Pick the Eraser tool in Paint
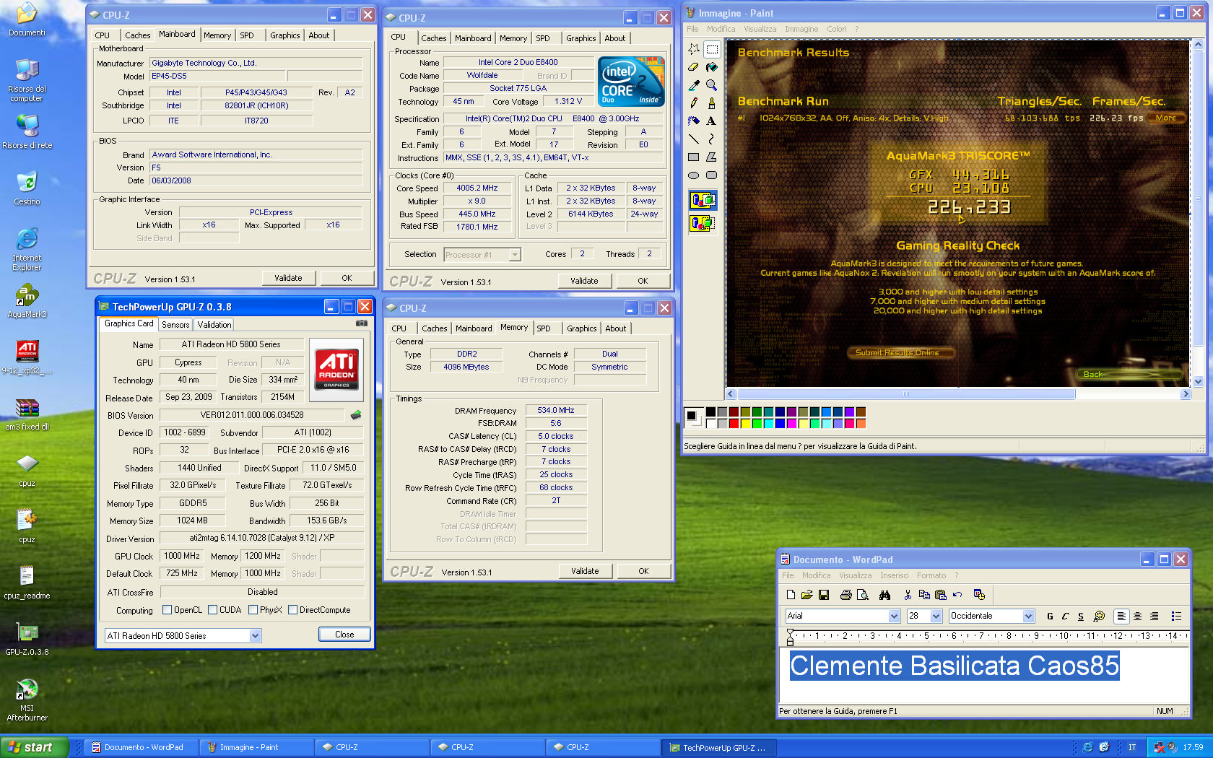Viewport: 1213px width, 758px height. (x=694, y=67)
